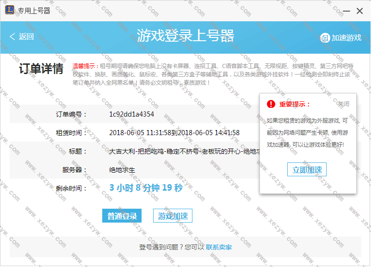Click the app logo in the title bar
The height and width of the screenshot is (267, 371).
[9, 10]
